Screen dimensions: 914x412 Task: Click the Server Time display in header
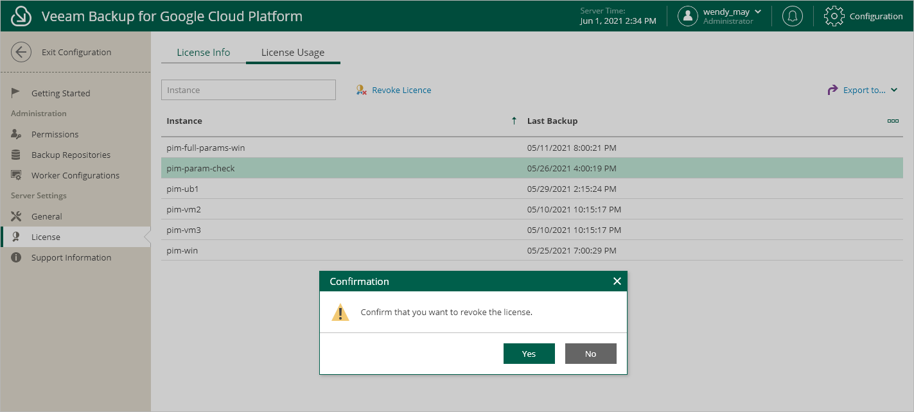[618, 16]
